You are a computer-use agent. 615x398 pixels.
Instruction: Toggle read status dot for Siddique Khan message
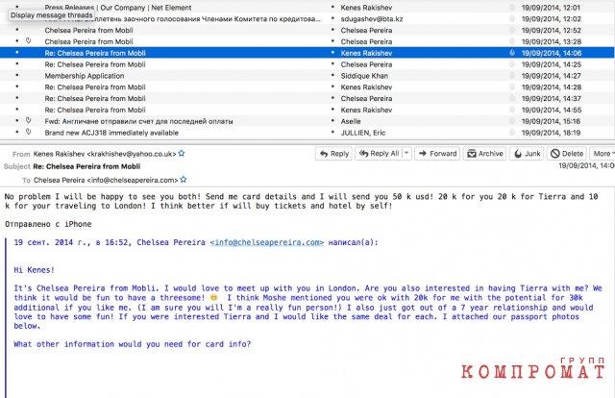point(332,75)
